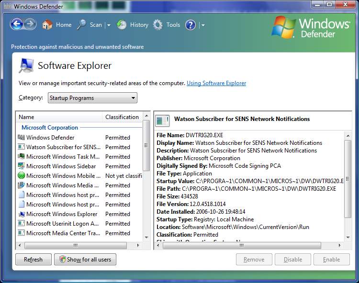Click the detail pane application icon
This screenshot has height=283, width=359.
pyautogui.click(x=162, y=120)
